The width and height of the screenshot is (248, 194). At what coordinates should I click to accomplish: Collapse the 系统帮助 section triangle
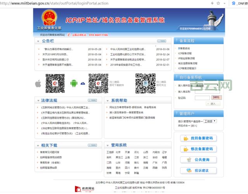pyautogui.click(x=108, y=101)
